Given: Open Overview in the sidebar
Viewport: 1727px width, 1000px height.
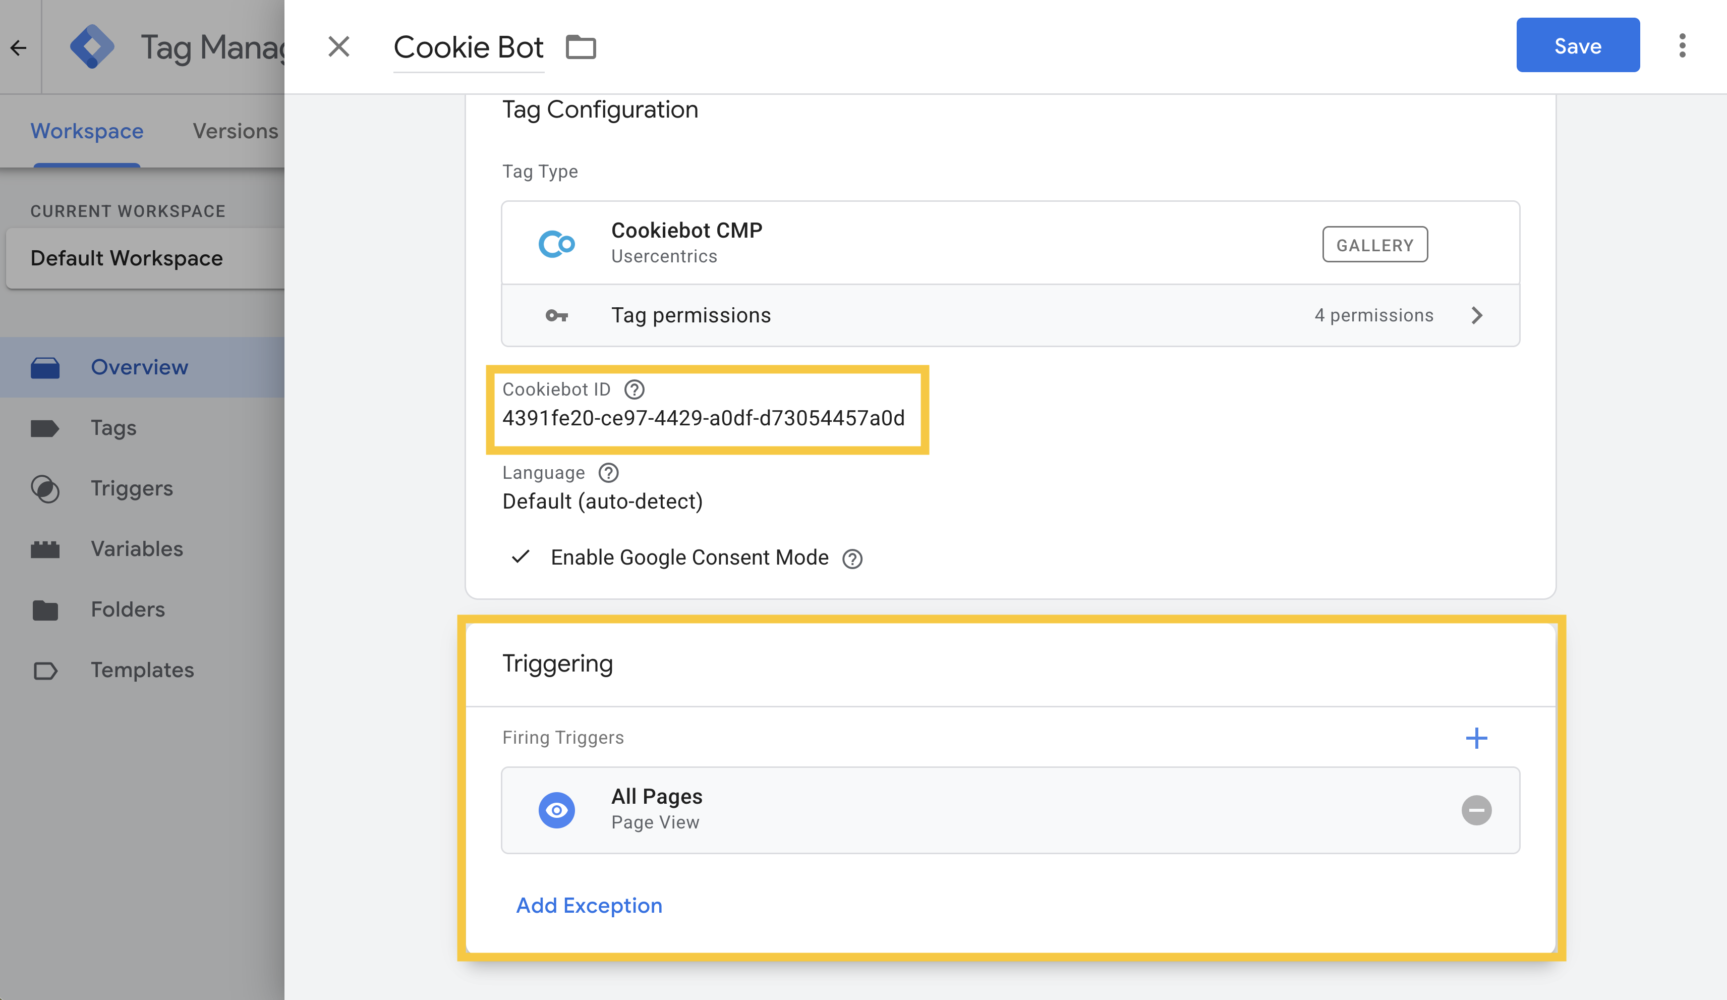Looking at the screenshot, I should tap(143, 367).
